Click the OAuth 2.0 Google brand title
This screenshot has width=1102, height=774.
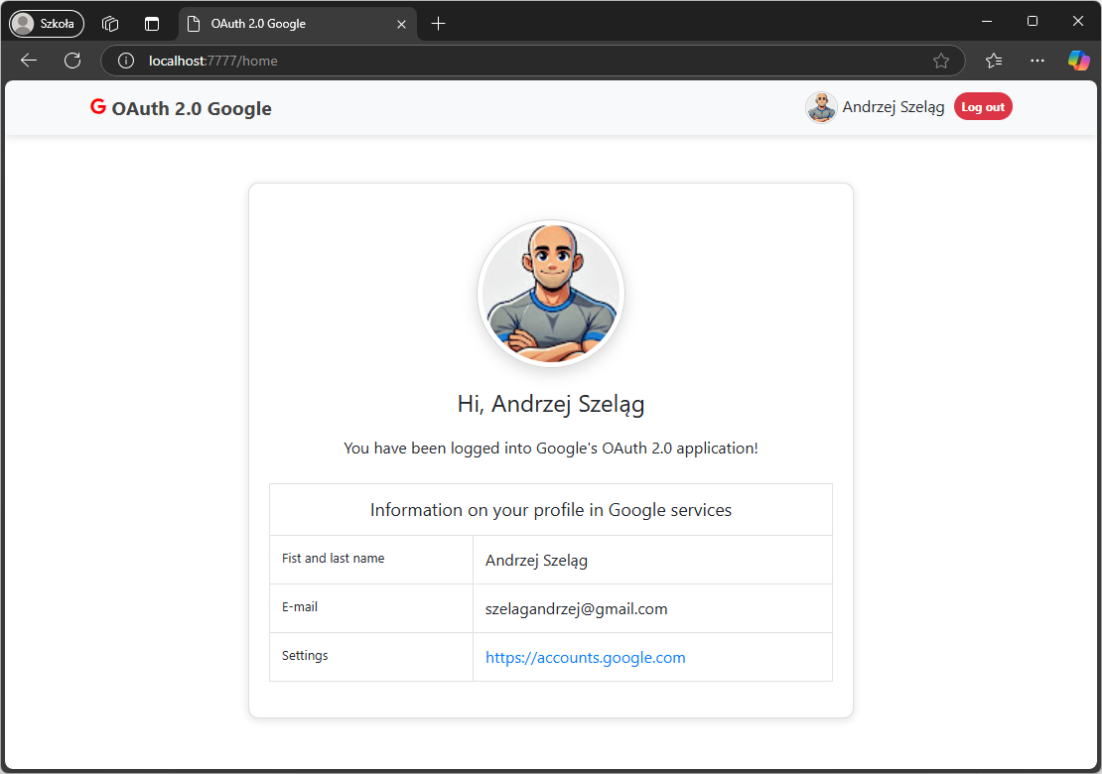coord(192,109)
